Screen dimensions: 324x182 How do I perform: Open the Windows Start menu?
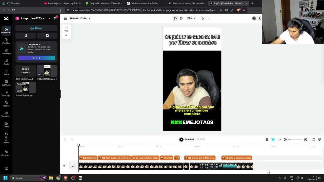5,178
